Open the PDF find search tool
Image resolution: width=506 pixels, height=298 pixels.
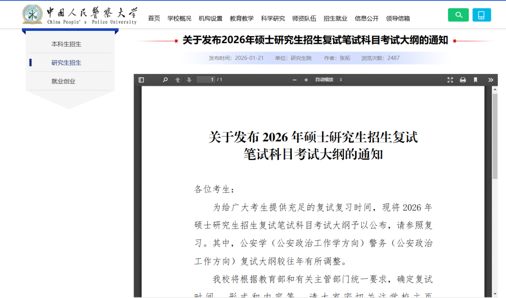pyautogui.click(x=165, y=80)
